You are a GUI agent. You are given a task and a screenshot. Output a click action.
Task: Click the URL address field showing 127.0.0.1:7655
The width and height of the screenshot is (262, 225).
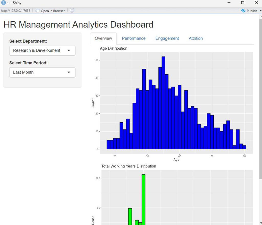coord(15,11)
